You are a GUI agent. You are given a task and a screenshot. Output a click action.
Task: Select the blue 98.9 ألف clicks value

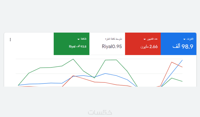(183, 46)
